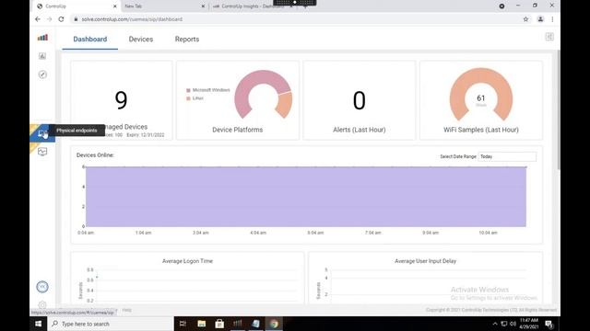Click the Alerts (Last Hour) count 0
Image resolution: width=590 pixels, height=331 pixels.
coord(359,100)
